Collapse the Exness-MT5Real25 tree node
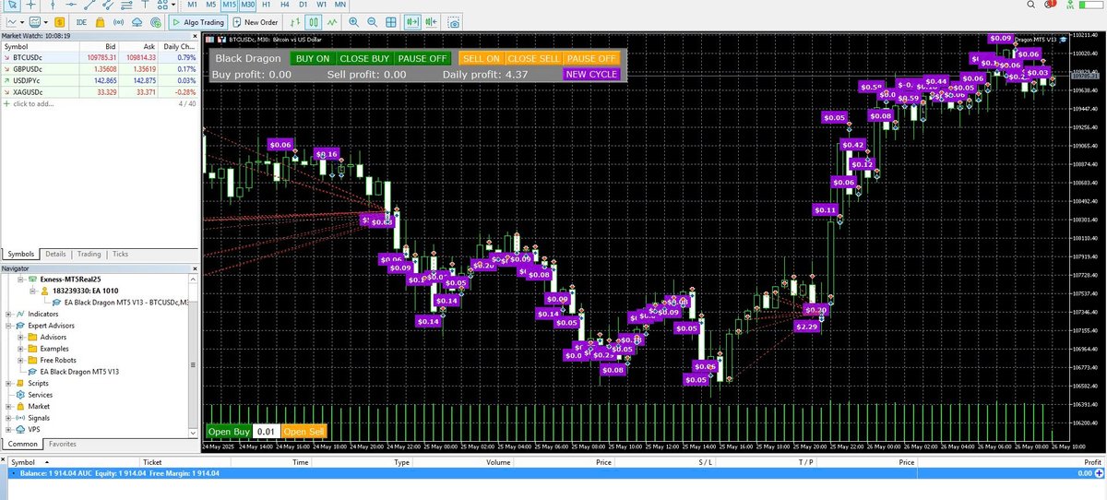The height and width of the screenshot is (500, 1107). (21, 279)
